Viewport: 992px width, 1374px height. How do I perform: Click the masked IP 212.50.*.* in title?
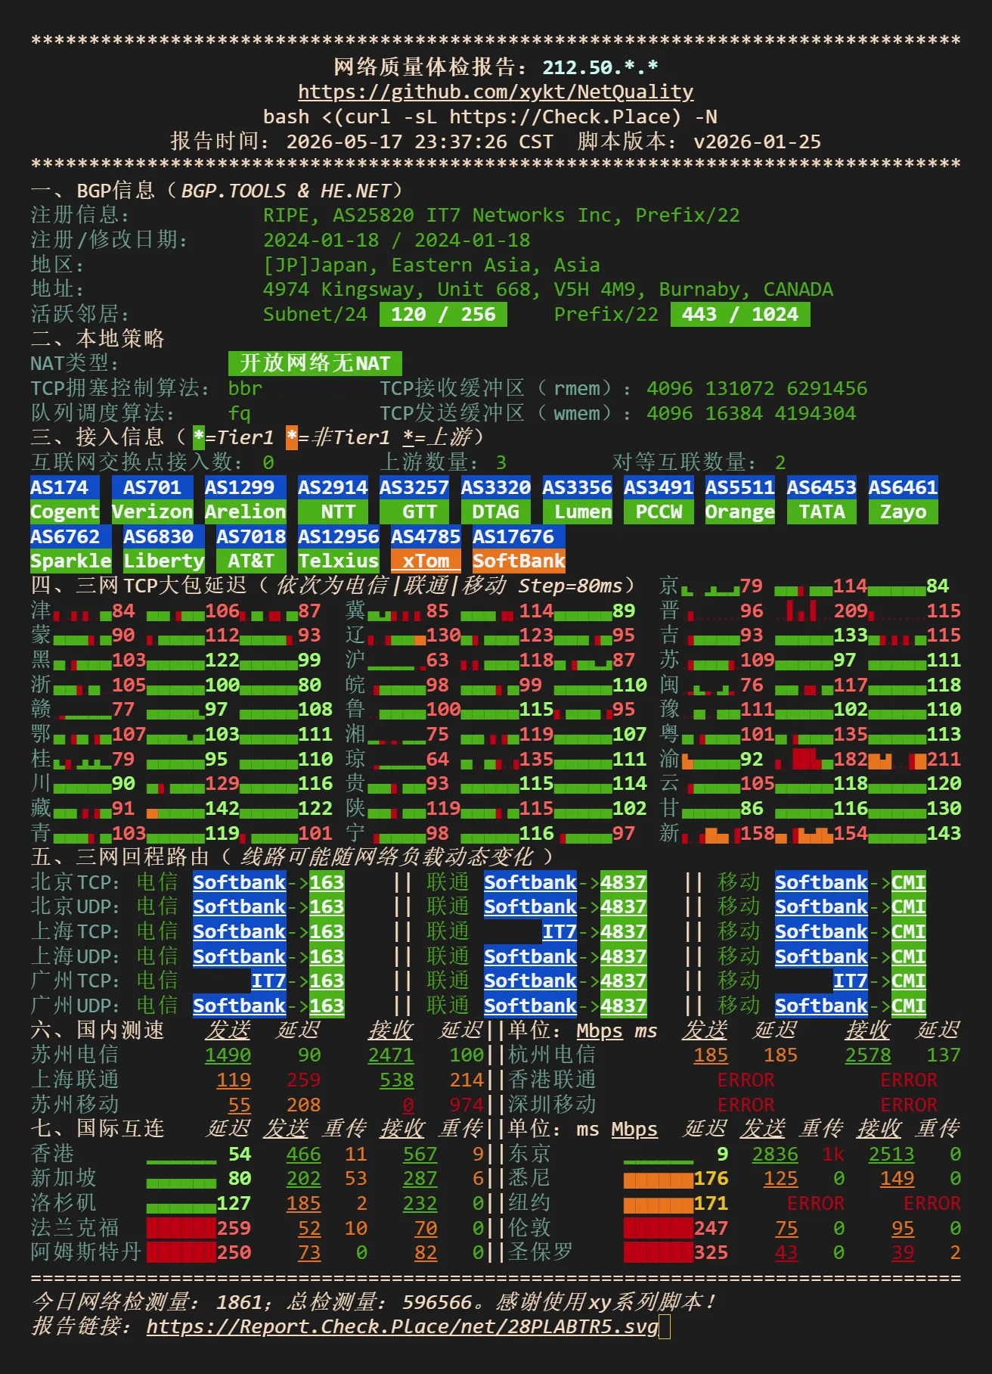click(600, 67)
